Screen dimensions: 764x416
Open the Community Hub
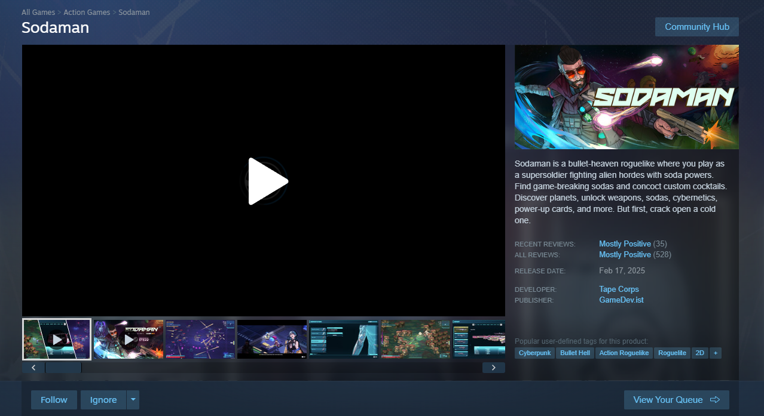[697, 27]
